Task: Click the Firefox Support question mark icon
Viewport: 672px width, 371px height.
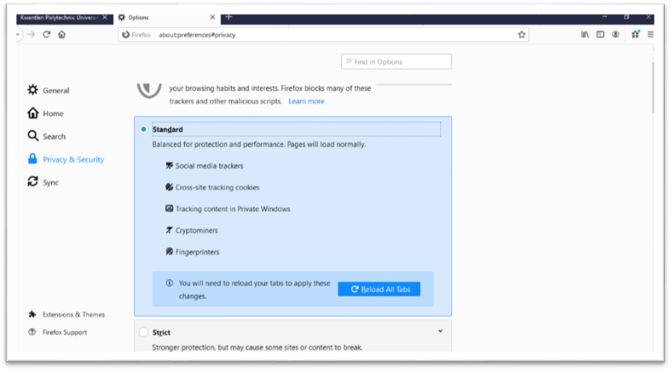Action: [32, 332]
